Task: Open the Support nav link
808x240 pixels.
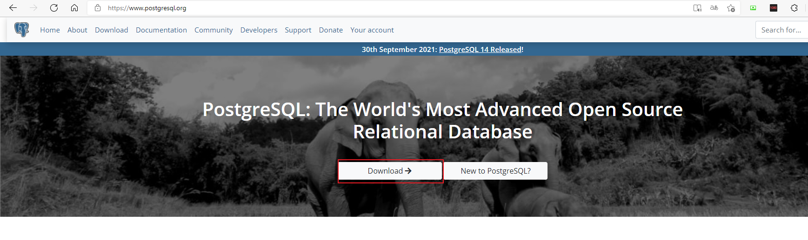Action: pyautogui.click(x=298, y=30)
